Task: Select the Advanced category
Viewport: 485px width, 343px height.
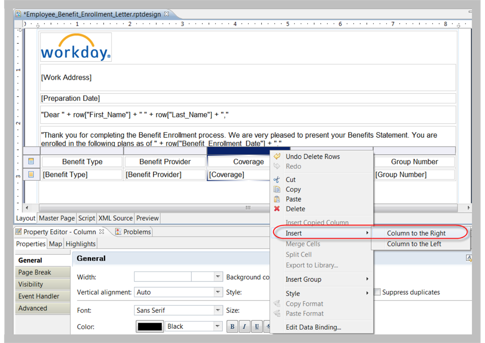Action: tap(43, 308)
